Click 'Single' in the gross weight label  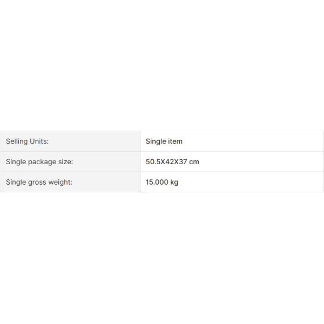click(x=16, y=183)
